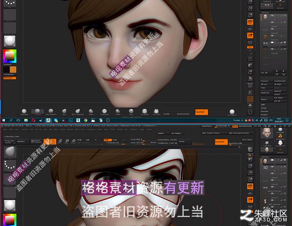This screenshot has width=292, height=226.
Task: Open the Alpha menu
Action: pyautogui.click(x=5, y=129)
